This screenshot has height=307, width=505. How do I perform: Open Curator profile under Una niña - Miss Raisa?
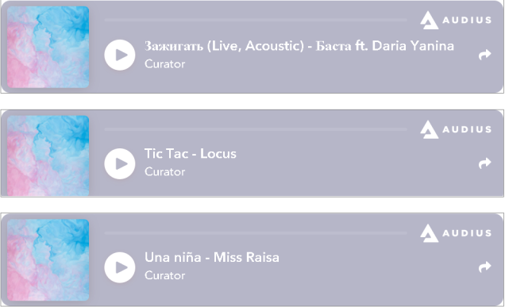[x=165, y=275]
